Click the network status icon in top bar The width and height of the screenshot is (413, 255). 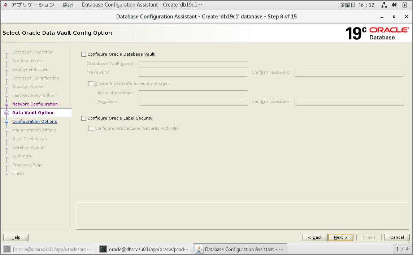(x=384, y=5)
